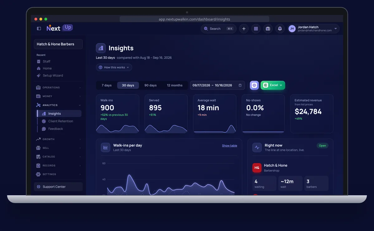The width and height of the screenshot is (374, 231).
Task: Expand the Operations section
Action: tap(58, 87)
